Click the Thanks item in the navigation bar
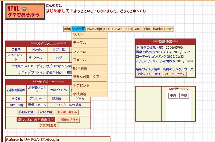The image size is (215, 142). tap(157, 29)
